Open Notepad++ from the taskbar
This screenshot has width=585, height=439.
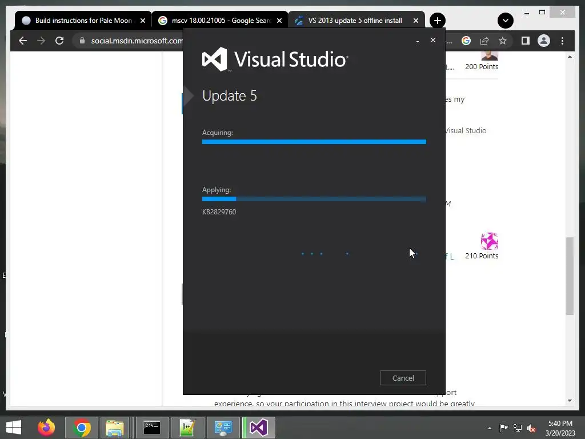[x=187, y=428]
